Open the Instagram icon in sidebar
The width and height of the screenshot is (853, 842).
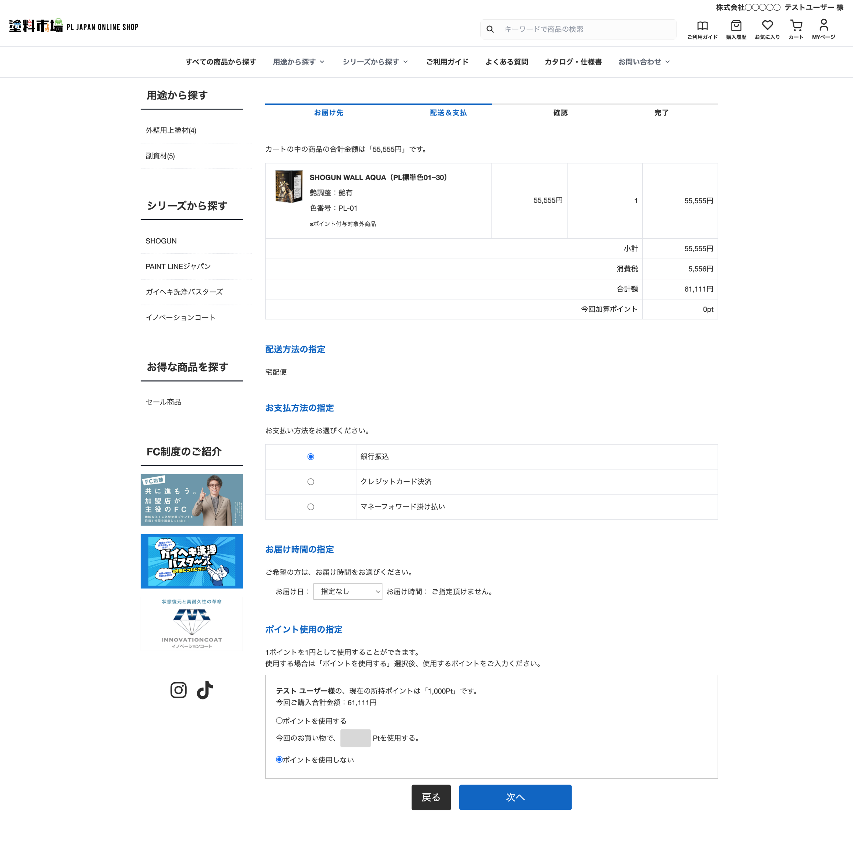coord(178,690)
